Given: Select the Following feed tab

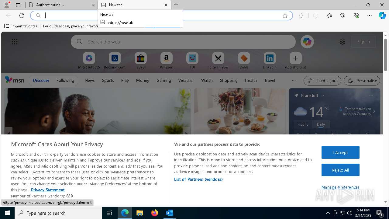Looking at the screenshot, I should point(65,80).
